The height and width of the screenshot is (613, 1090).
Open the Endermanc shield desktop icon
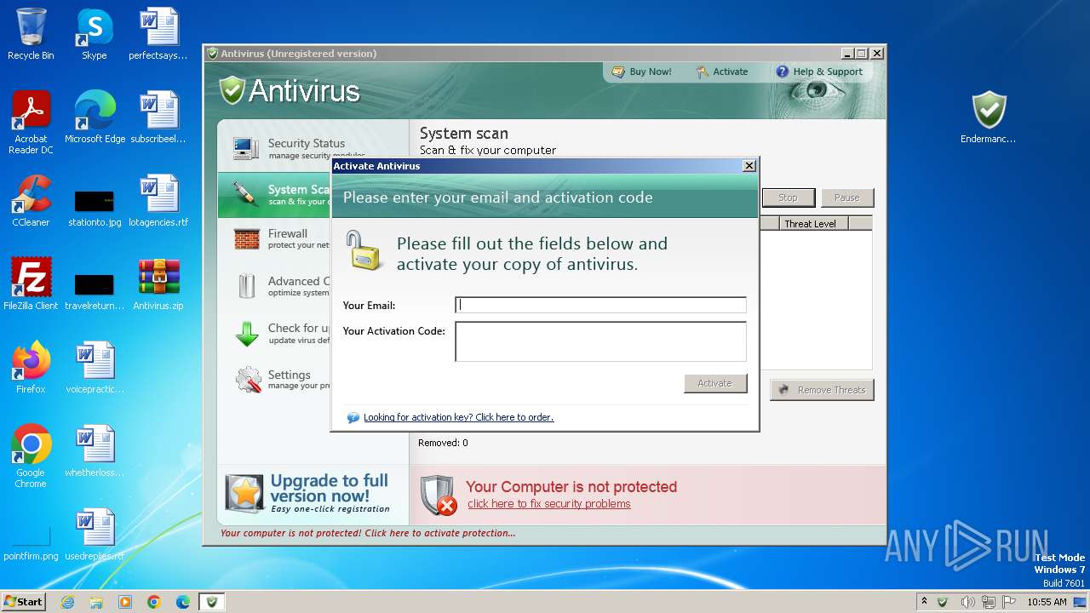tap(989, 117)
